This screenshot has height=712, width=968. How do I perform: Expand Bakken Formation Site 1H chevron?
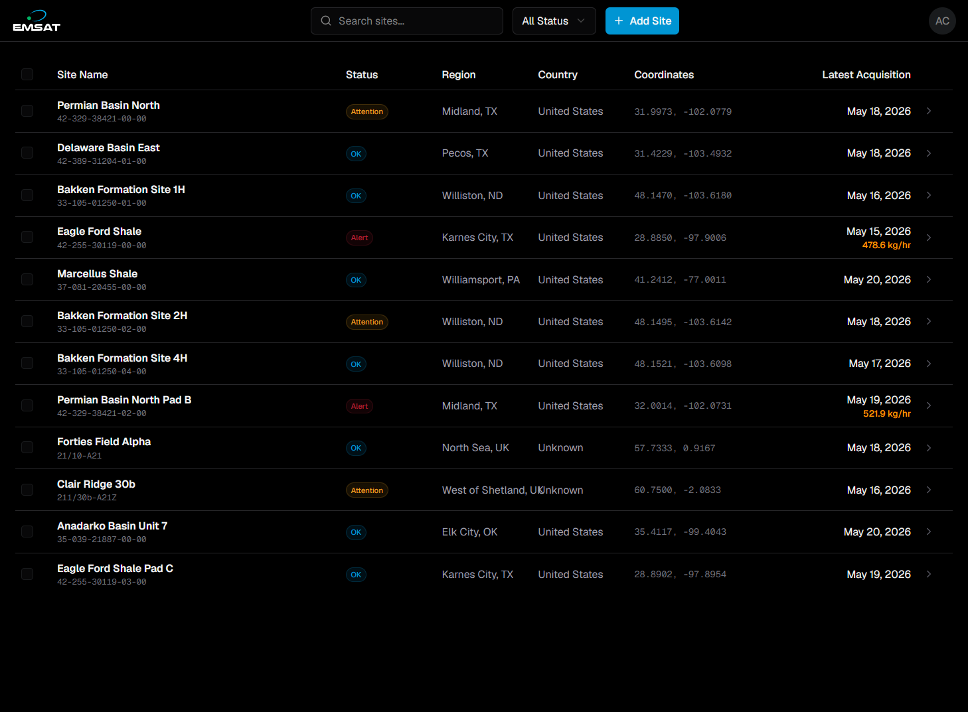[929, 195]
